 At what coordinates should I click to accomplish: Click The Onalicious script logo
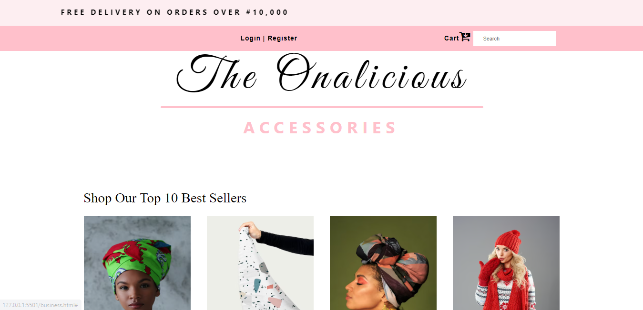pyautogui.click(x=322, y=74)
